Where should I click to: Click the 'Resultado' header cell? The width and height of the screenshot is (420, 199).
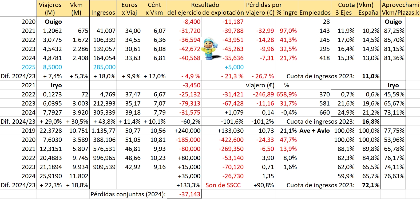(x=205, y=5)
